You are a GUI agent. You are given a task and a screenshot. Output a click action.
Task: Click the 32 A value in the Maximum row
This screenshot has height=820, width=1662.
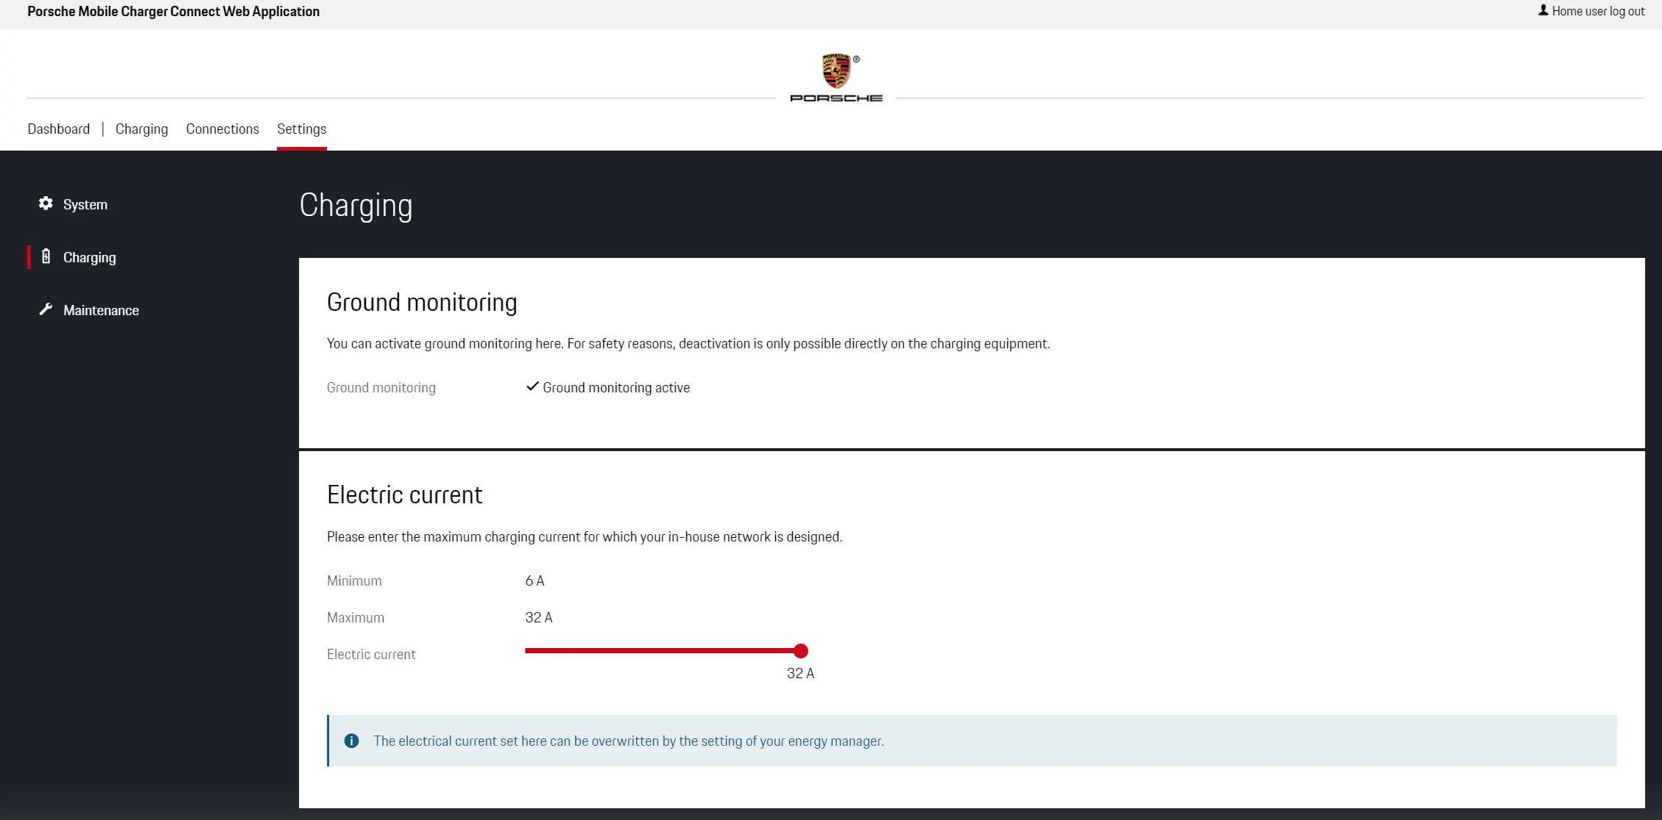[x=539, y=618]
